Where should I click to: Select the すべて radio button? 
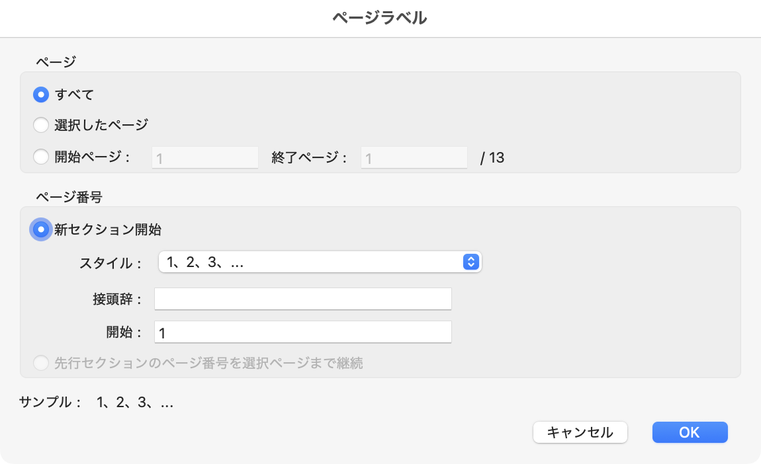(41, 95)
